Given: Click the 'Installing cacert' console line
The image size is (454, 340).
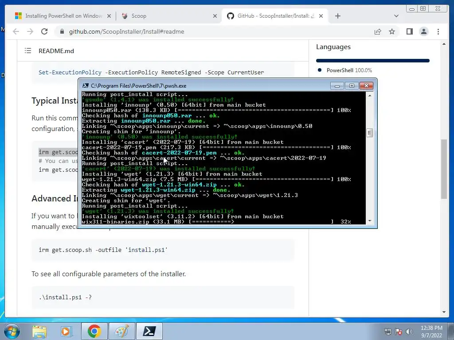Looking at the screenshot, I should pyautogui.click(x=182, y=142).
